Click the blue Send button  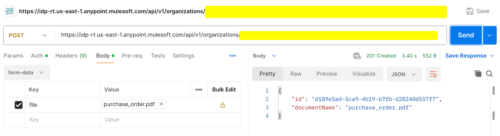[466, 35]
